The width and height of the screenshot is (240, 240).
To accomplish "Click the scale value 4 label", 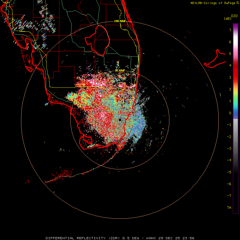I will [230, 66].
